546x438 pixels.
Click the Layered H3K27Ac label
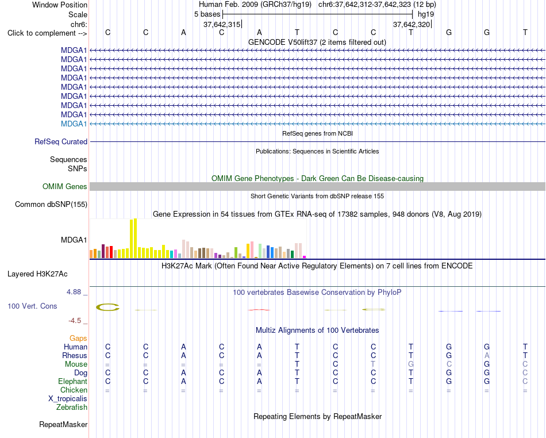coord(37,274)
